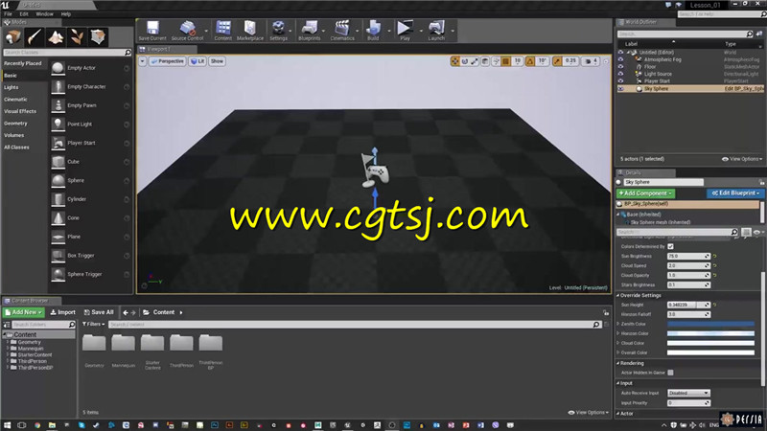Open the World Outliner View Options
Image resolution: width=767 pixels, height=431 pixels.
(742, 159)
